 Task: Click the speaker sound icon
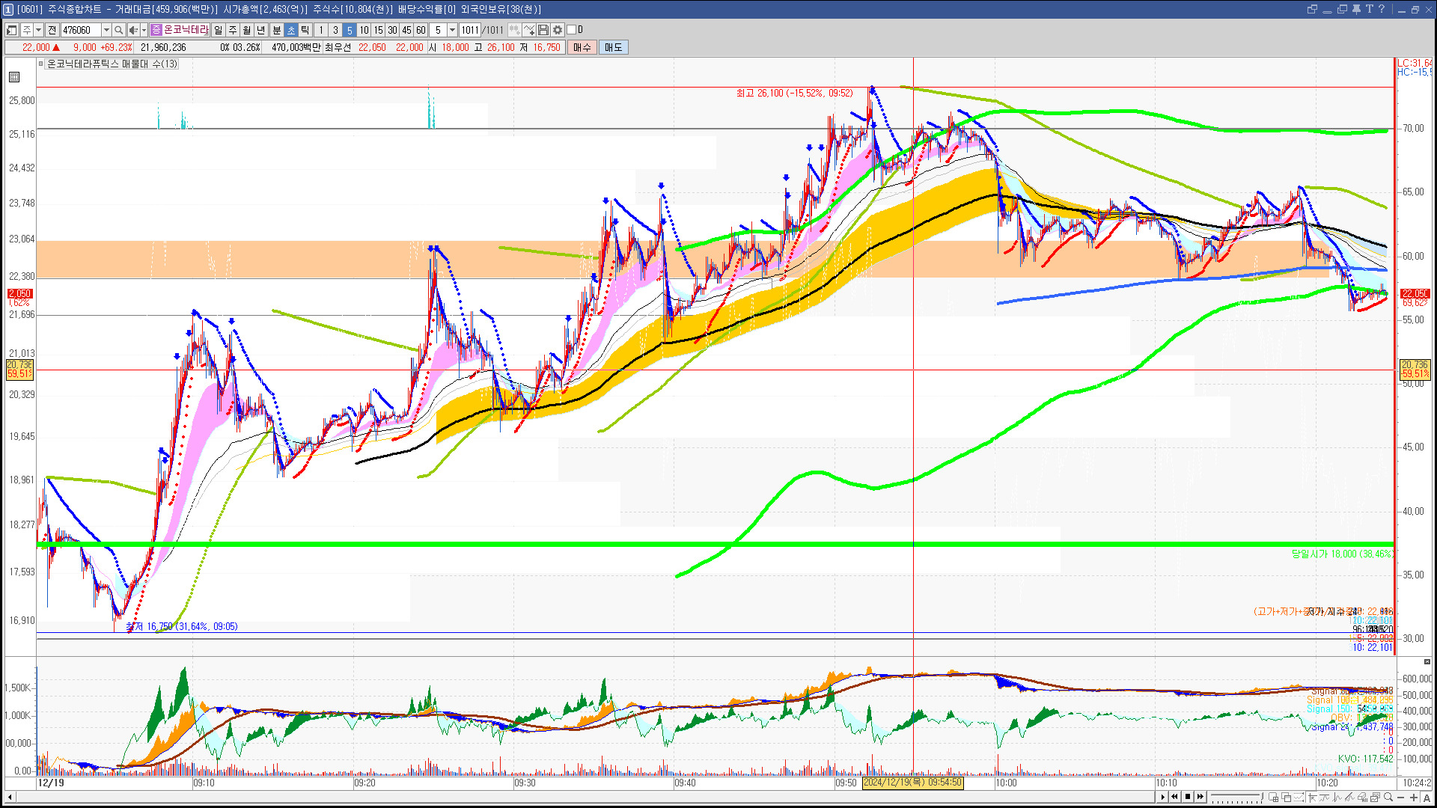tap(132, 30)
